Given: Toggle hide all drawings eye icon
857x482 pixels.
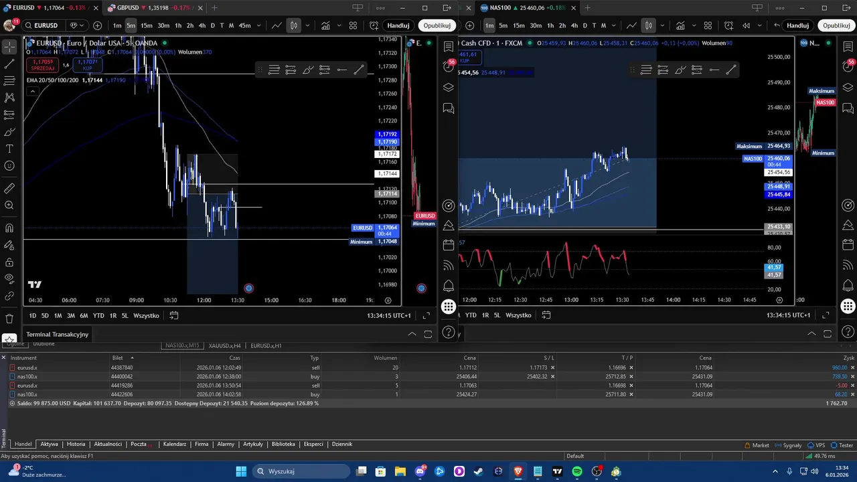Looking at the screenshot, I should click(9, 278).
